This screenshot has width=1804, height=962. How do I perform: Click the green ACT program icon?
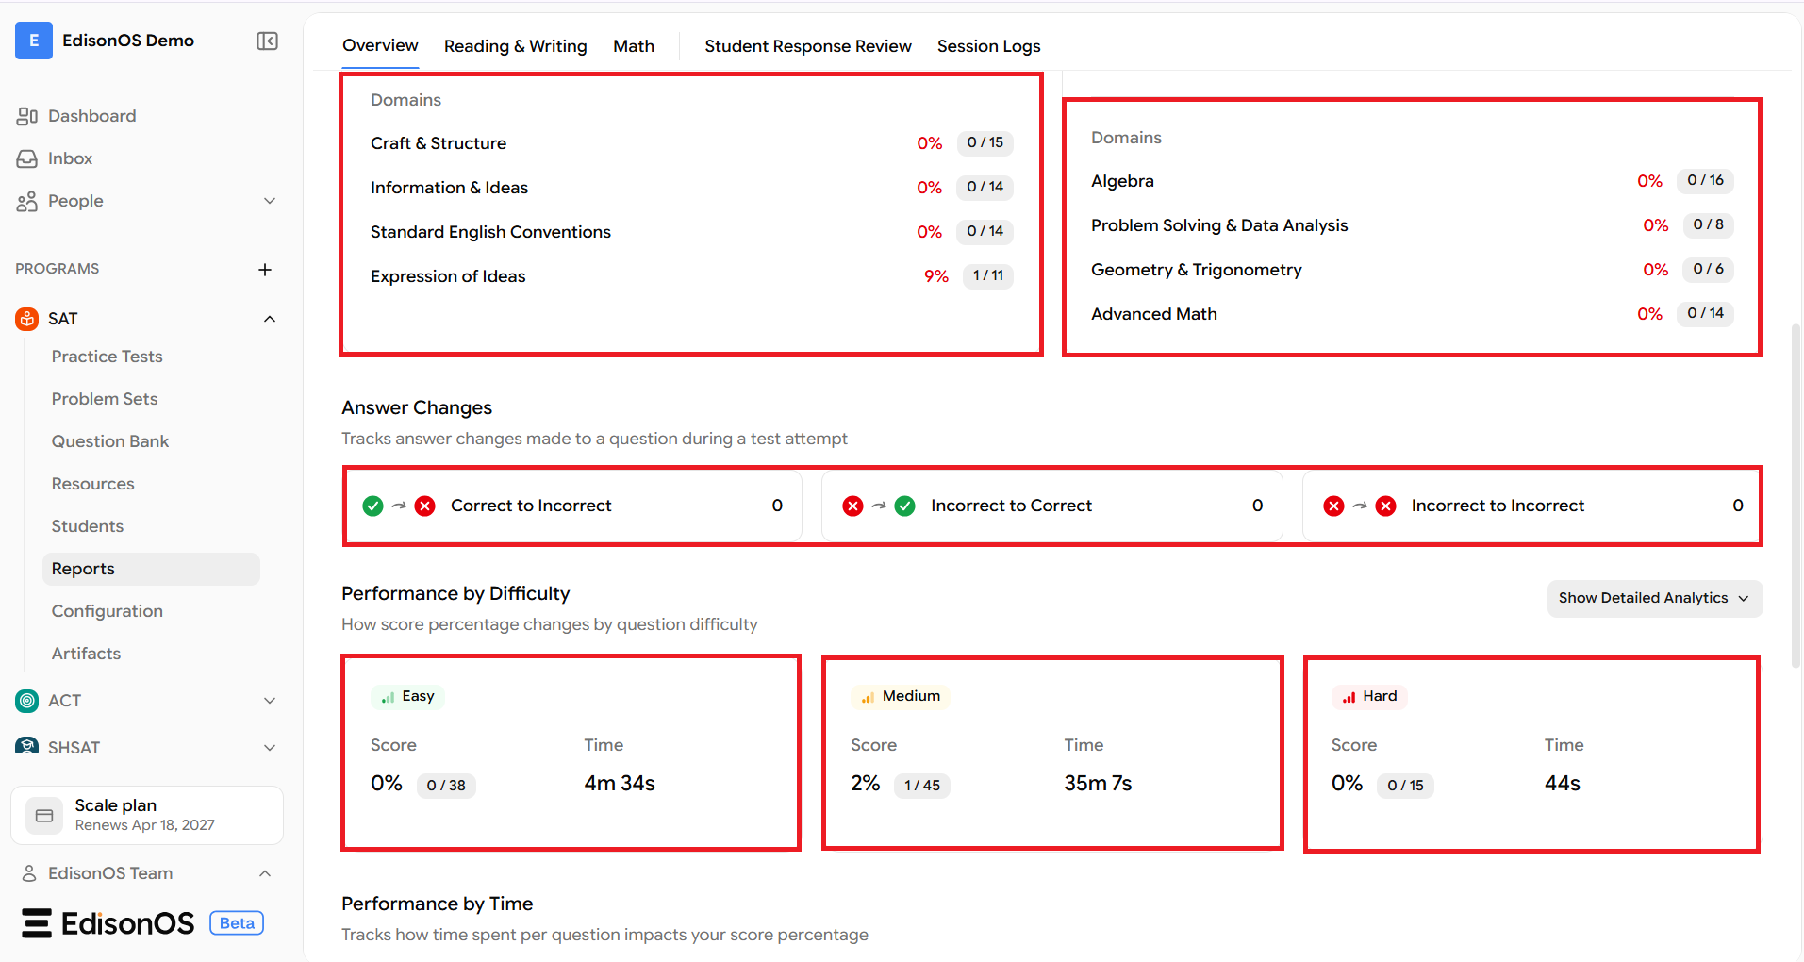click(x=27, y=701)
